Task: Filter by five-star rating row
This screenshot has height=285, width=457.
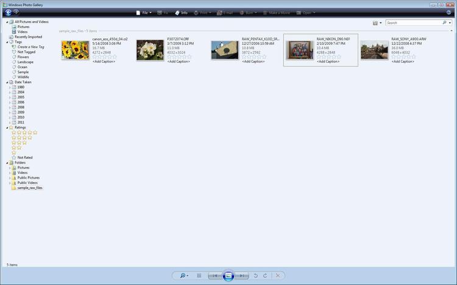Action: [x=24, y=132]
